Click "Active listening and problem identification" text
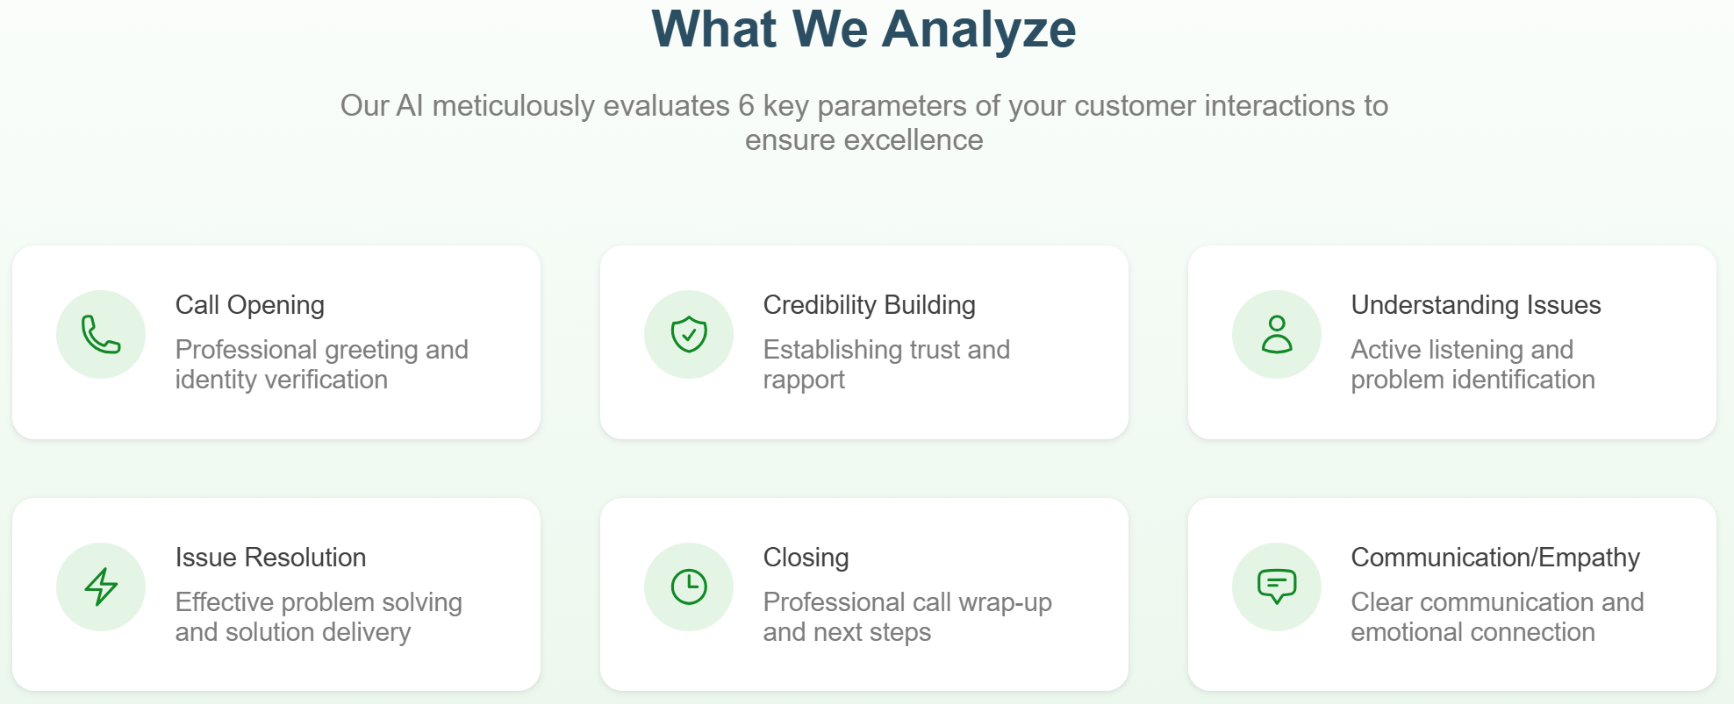 point(1472,365)
